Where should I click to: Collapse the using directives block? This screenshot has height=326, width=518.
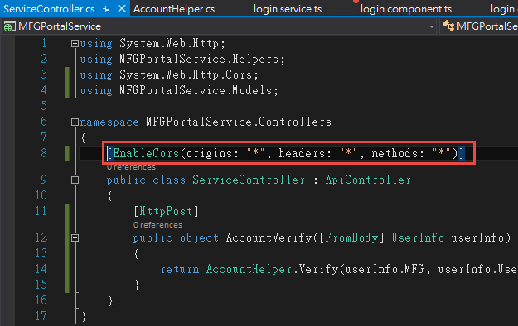coord(75,44)
